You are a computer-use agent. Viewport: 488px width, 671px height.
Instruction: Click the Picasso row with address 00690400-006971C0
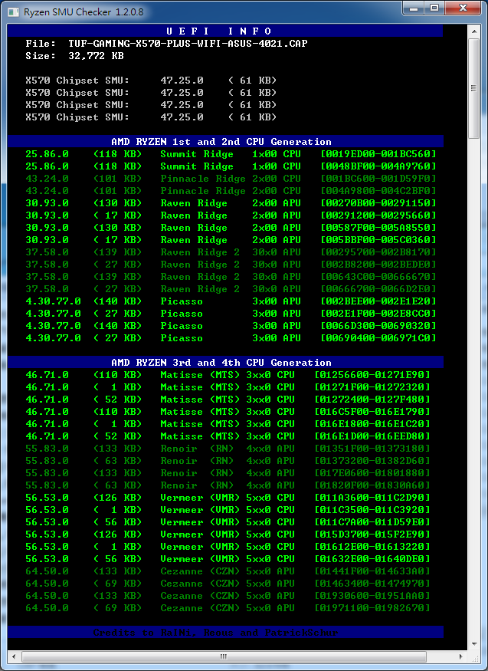[x=231, y=338]
